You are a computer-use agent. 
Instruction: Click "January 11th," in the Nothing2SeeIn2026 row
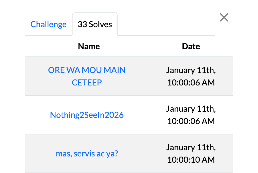coord(191,109)
